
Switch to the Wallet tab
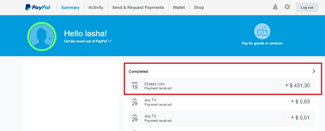(179, 8)
